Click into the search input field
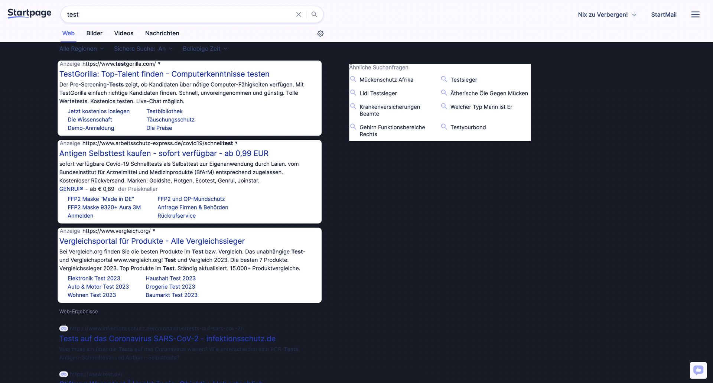Image resolution: width=713 pixels, height=383 pixels. pyautogui.click(x=178, y=14)
